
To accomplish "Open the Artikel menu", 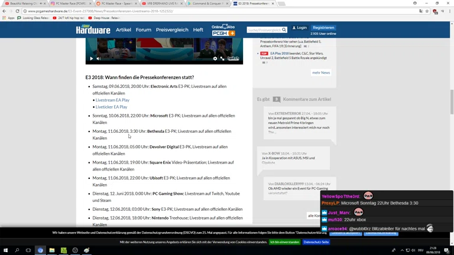I will (124, 30).
